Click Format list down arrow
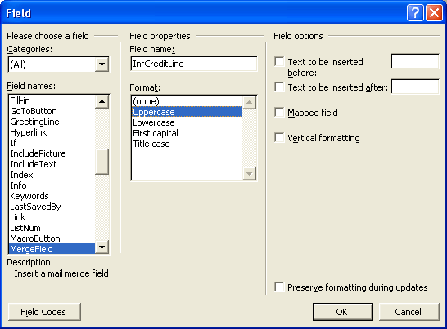This screenshot has height=329, width=447. [249, 173]
